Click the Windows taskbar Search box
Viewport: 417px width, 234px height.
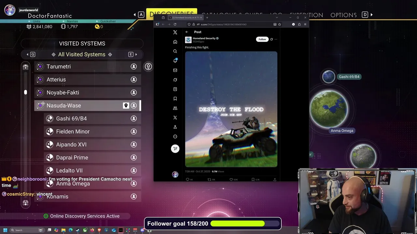pos(27,230)
